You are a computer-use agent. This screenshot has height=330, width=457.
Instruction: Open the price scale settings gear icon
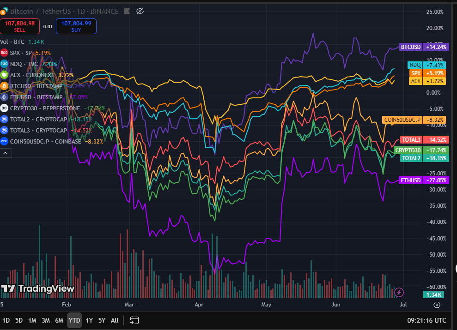(x=437, y=305)
